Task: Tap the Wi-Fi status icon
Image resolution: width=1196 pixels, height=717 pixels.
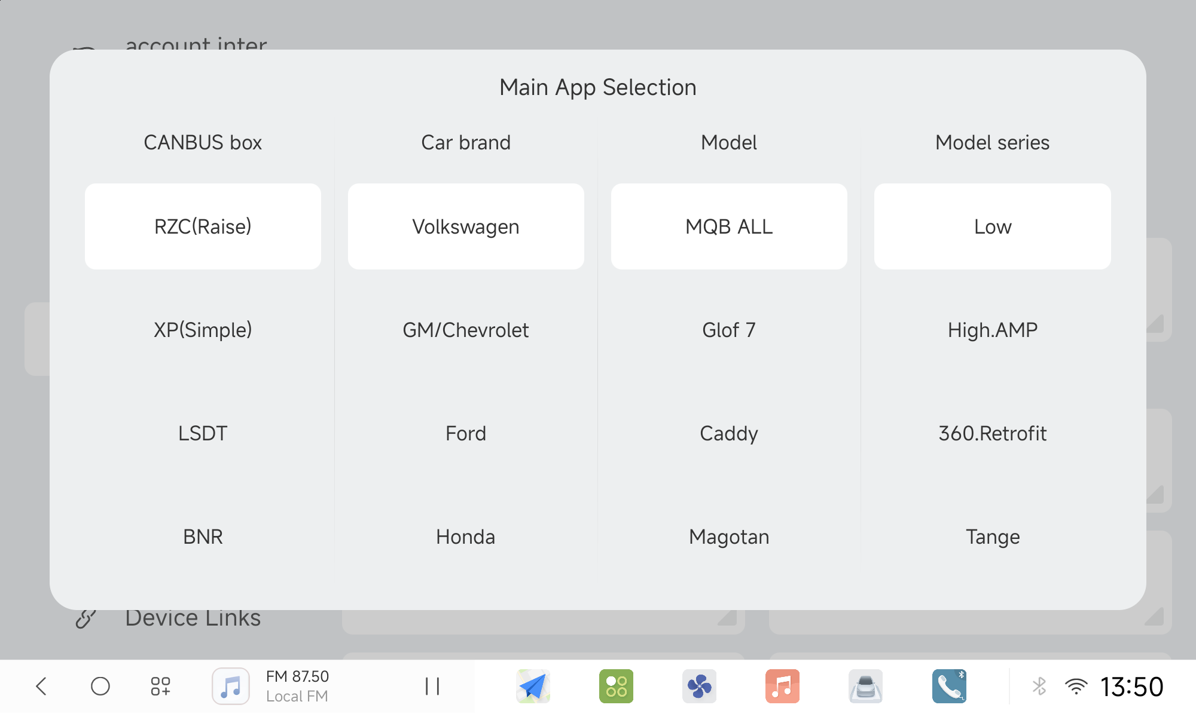Action: click(1076, 686)
